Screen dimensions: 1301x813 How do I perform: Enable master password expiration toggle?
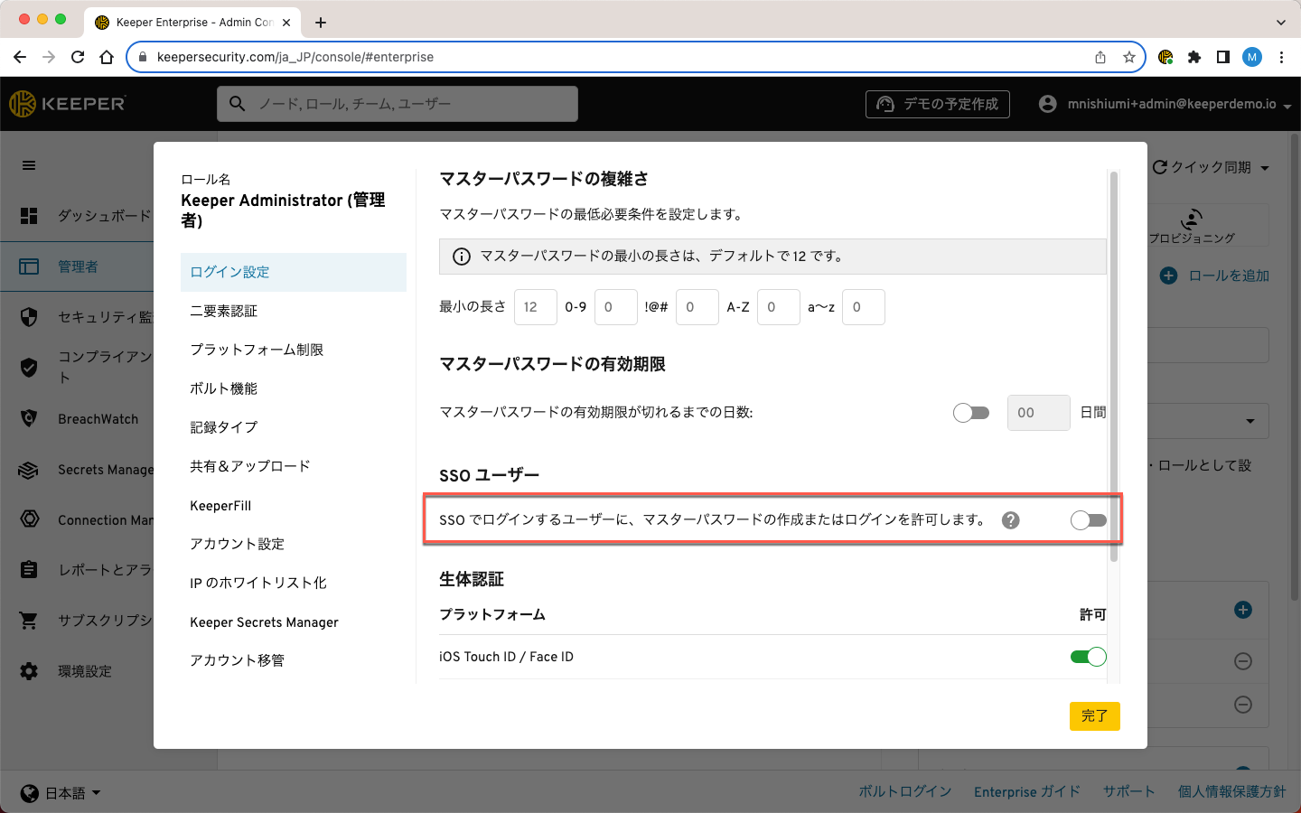coord(971,413)
